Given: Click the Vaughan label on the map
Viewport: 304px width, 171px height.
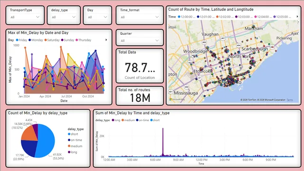Looking at the screenshot, I should point(210,34).
